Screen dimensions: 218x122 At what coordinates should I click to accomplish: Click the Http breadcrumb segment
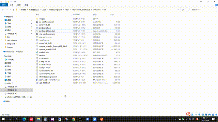(67, 10)
